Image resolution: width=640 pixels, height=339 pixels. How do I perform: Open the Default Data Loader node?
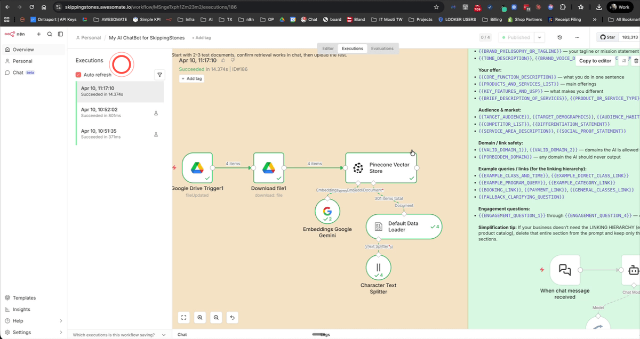[x=404, y=226]
